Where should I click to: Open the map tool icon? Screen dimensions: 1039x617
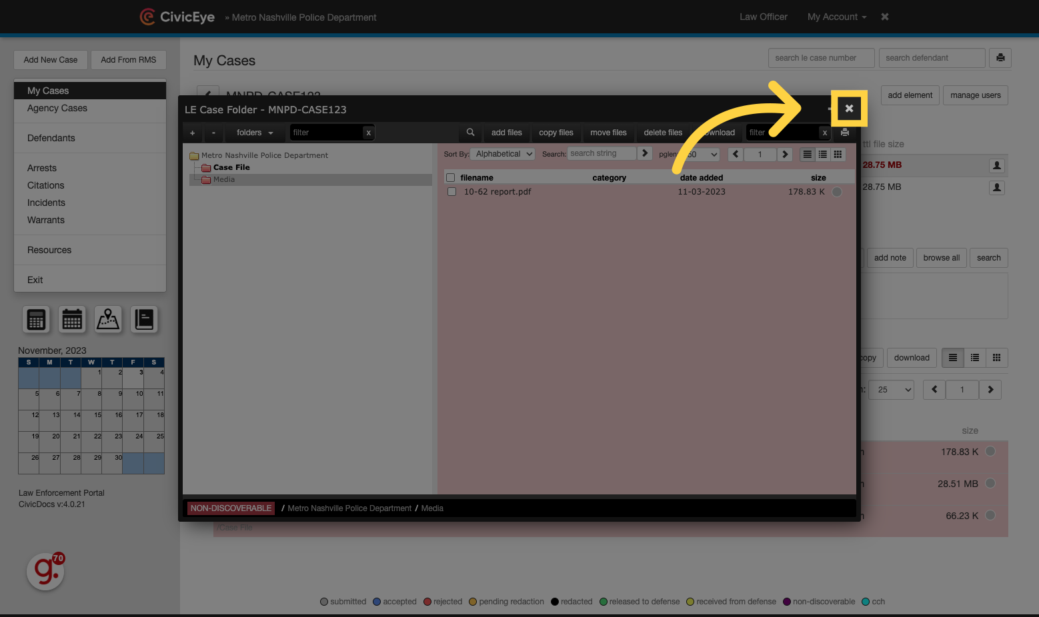point(108,320)
